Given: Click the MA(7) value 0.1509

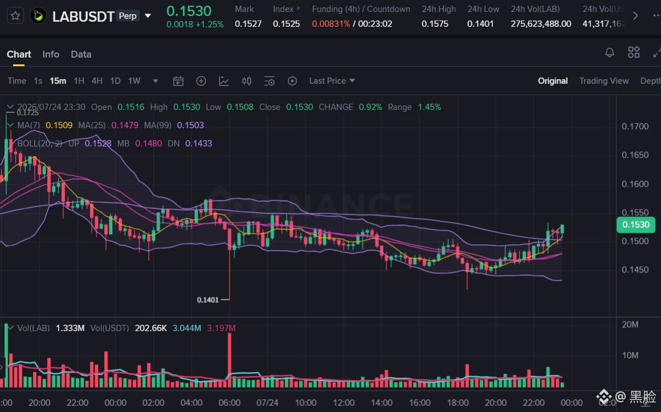Looking at the screenshot, I should 59,125.
